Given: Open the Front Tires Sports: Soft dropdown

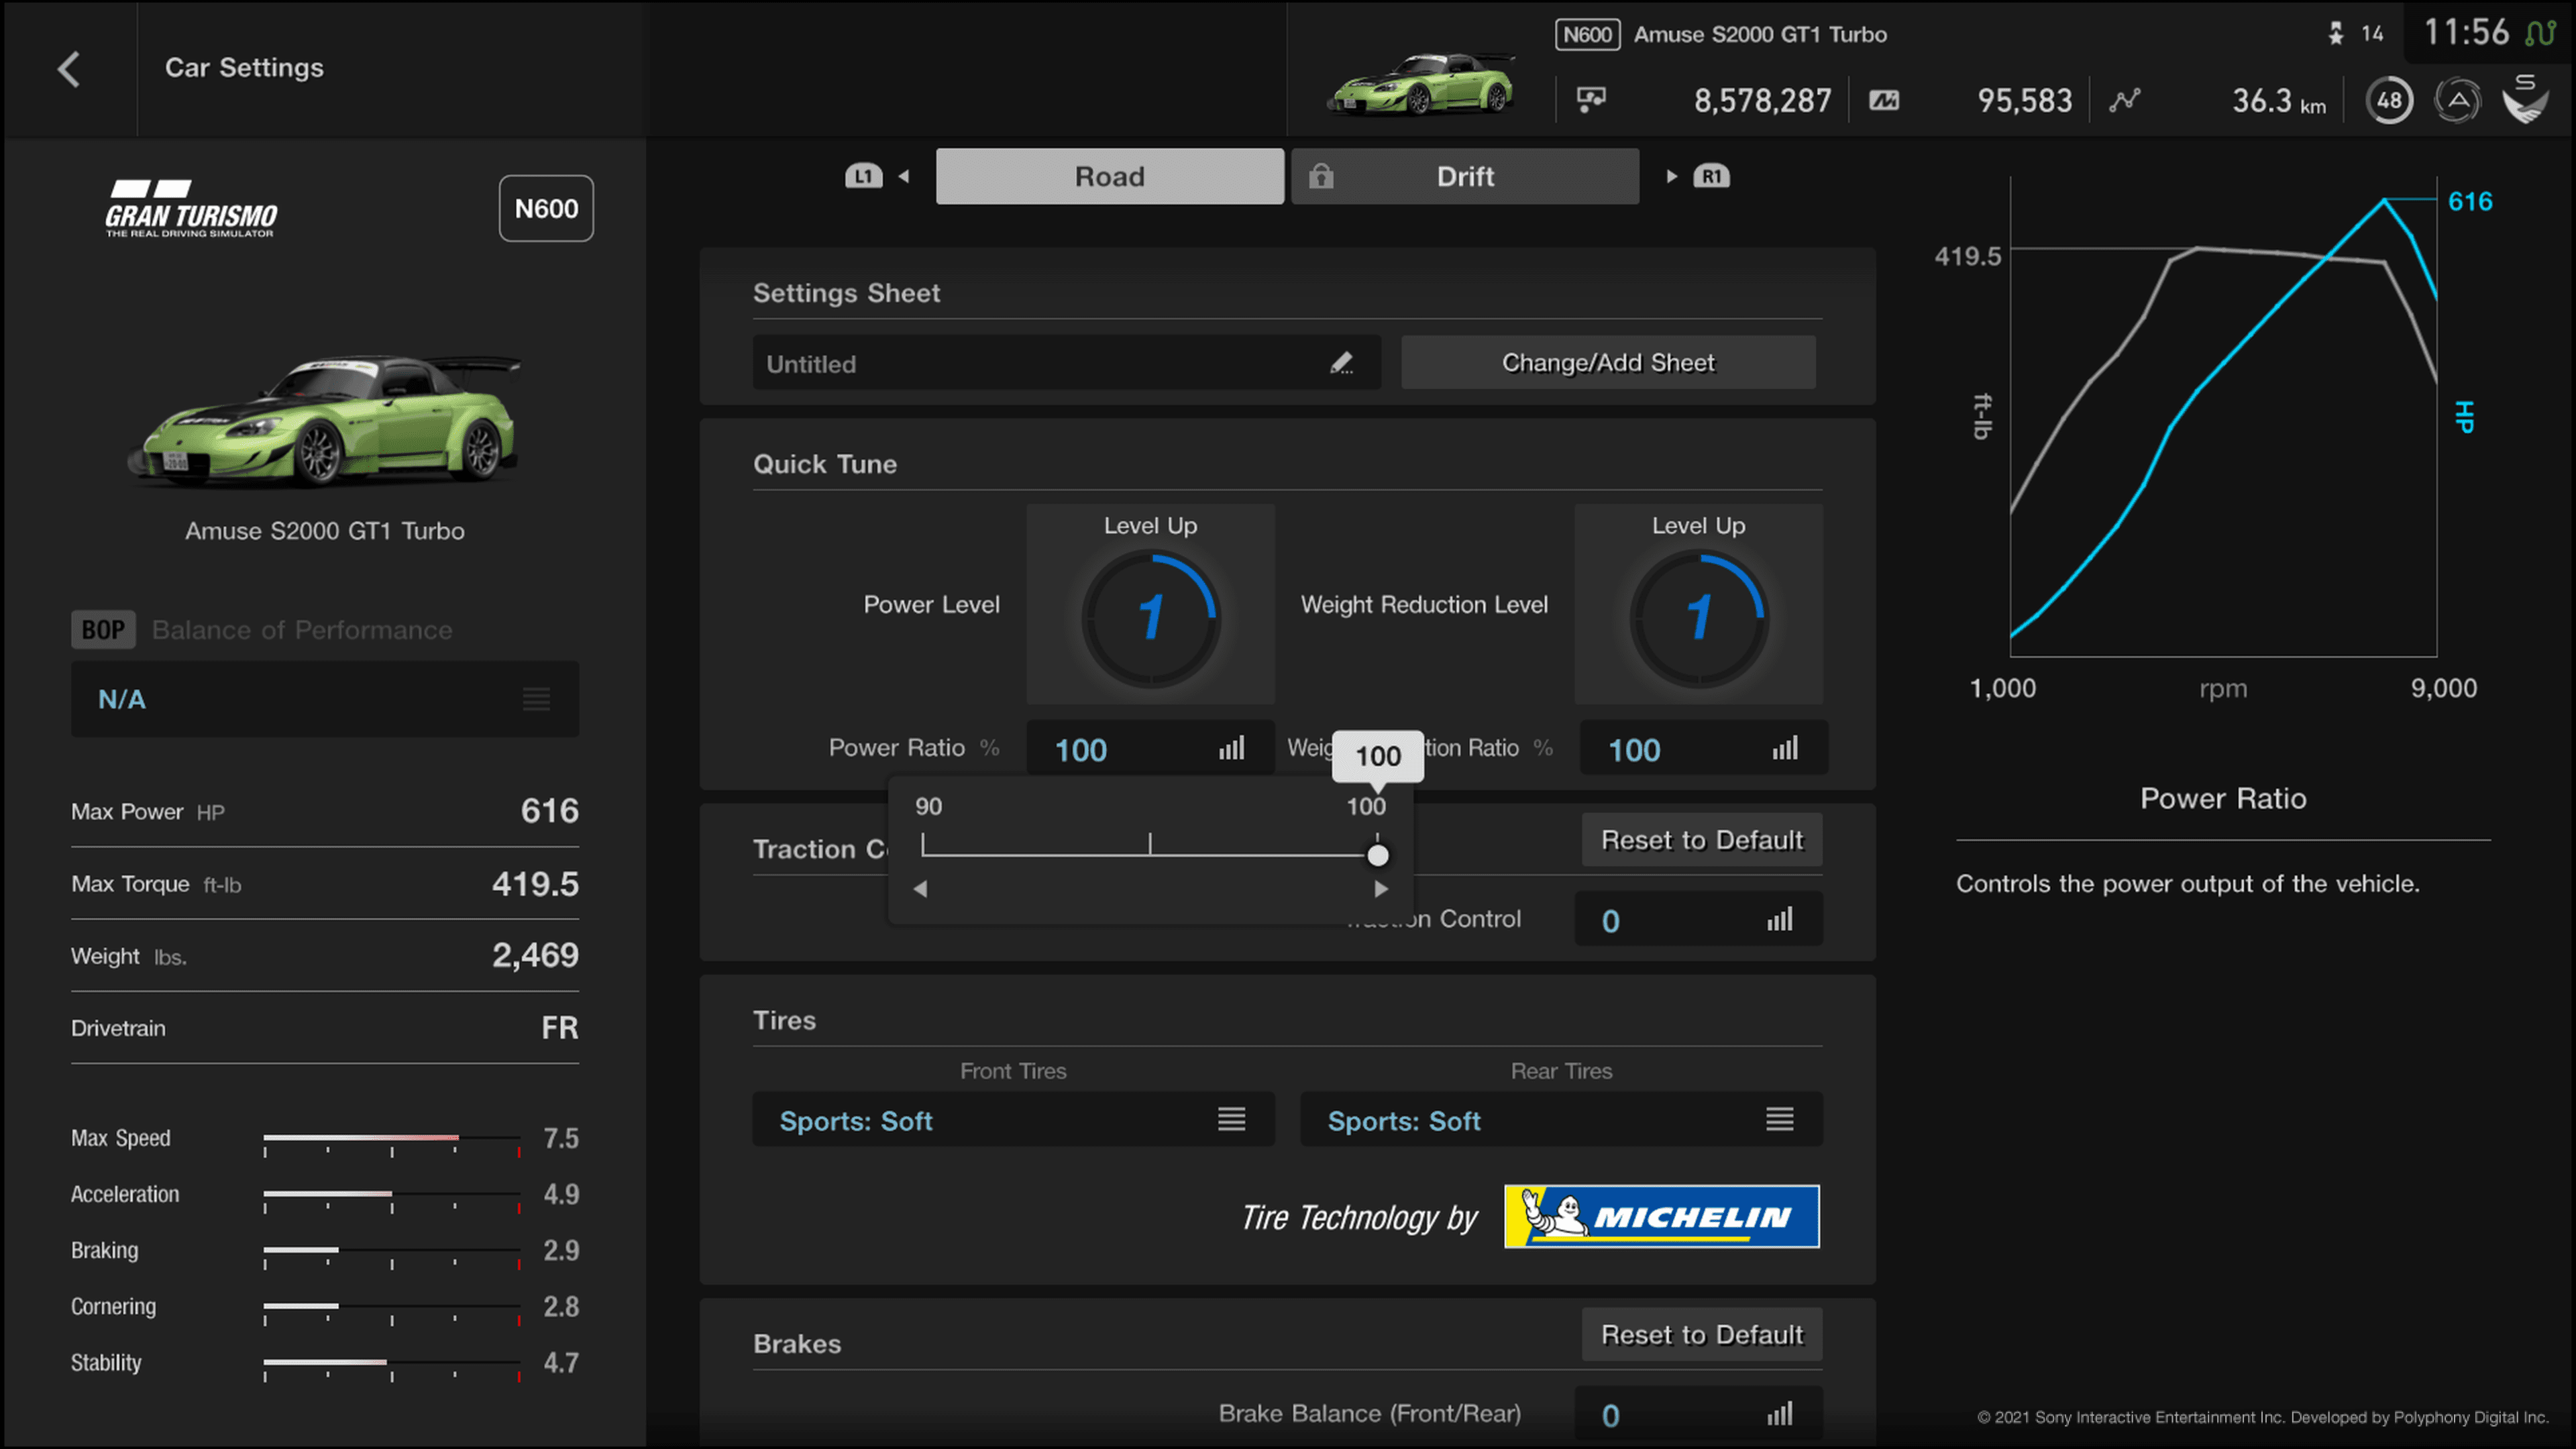Looking at the screenshot, I should pos(1013,1119).
